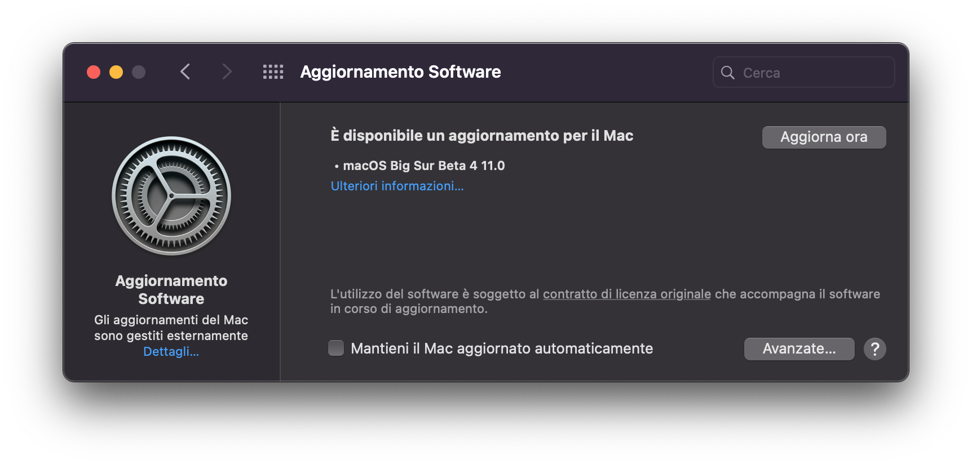Click the Software Update gear icon

coord(171,196)
